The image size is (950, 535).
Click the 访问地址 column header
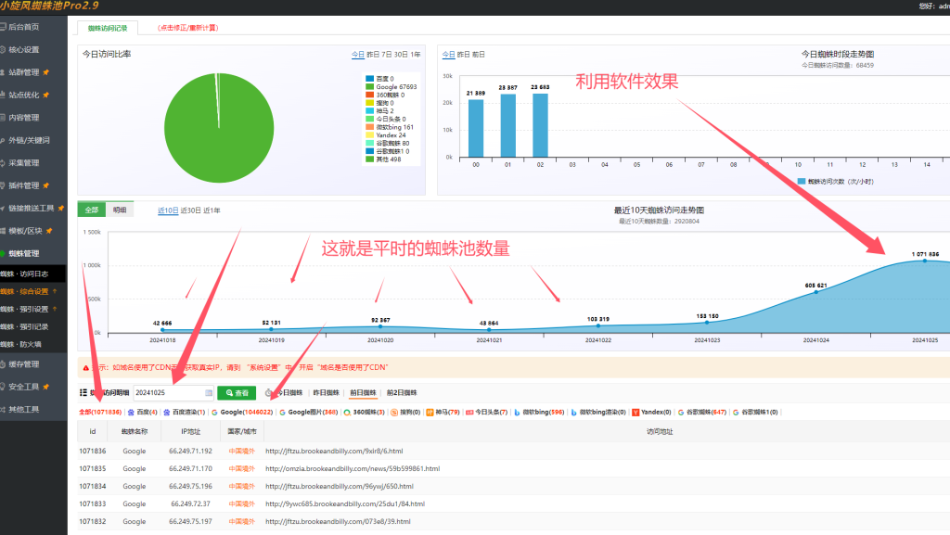click(660, 431)
